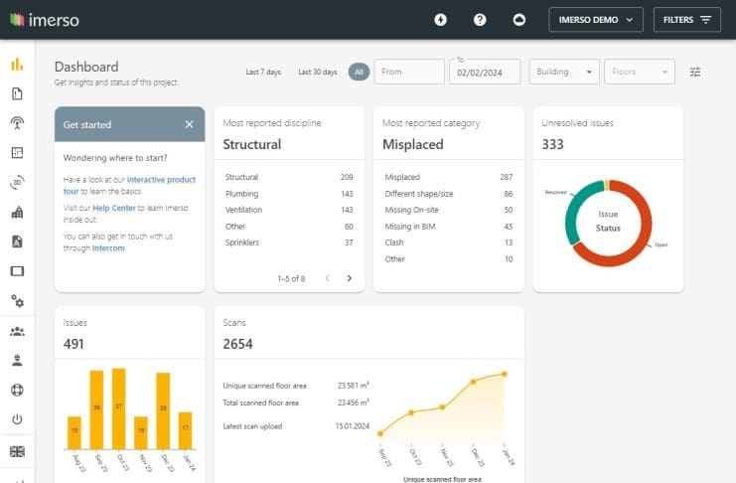Select the 'Last 7 days' range
The image size is (736, 483).
pos(263,72)
